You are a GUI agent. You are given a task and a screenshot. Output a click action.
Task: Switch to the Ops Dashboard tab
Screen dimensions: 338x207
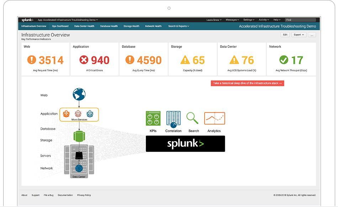(60, 26)
